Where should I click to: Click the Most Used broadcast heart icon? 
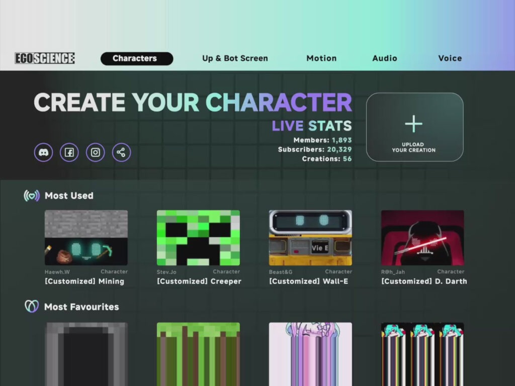click(x=32, y=196)
